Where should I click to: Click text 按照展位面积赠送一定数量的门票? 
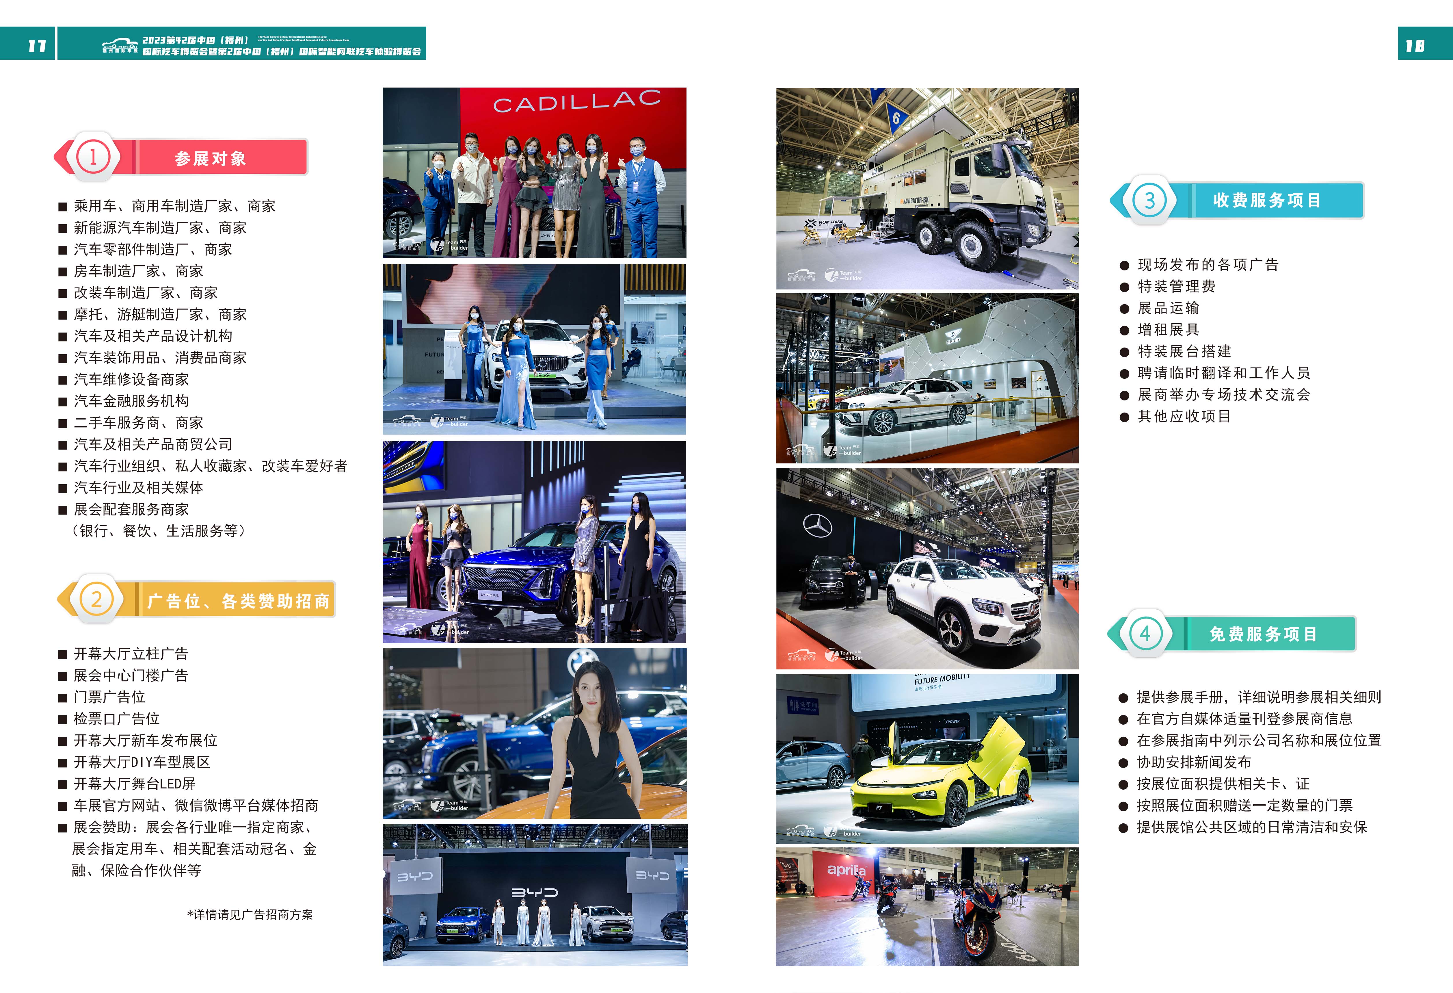click(1244, 805)
